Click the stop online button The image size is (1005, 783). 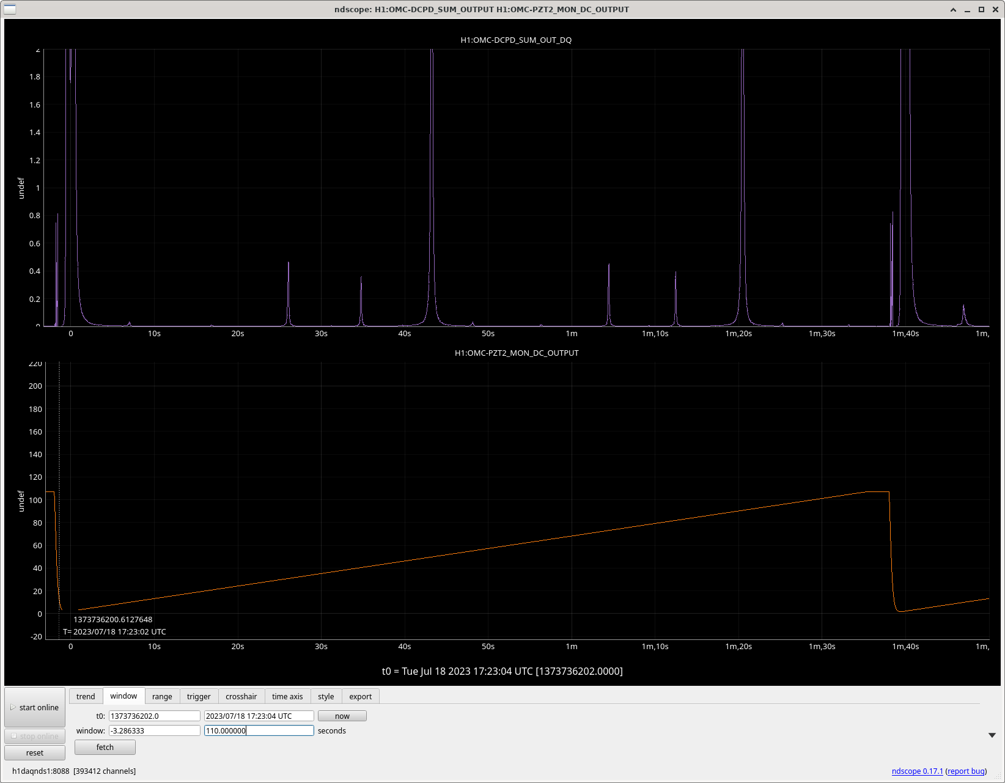[x=35, y=736]
